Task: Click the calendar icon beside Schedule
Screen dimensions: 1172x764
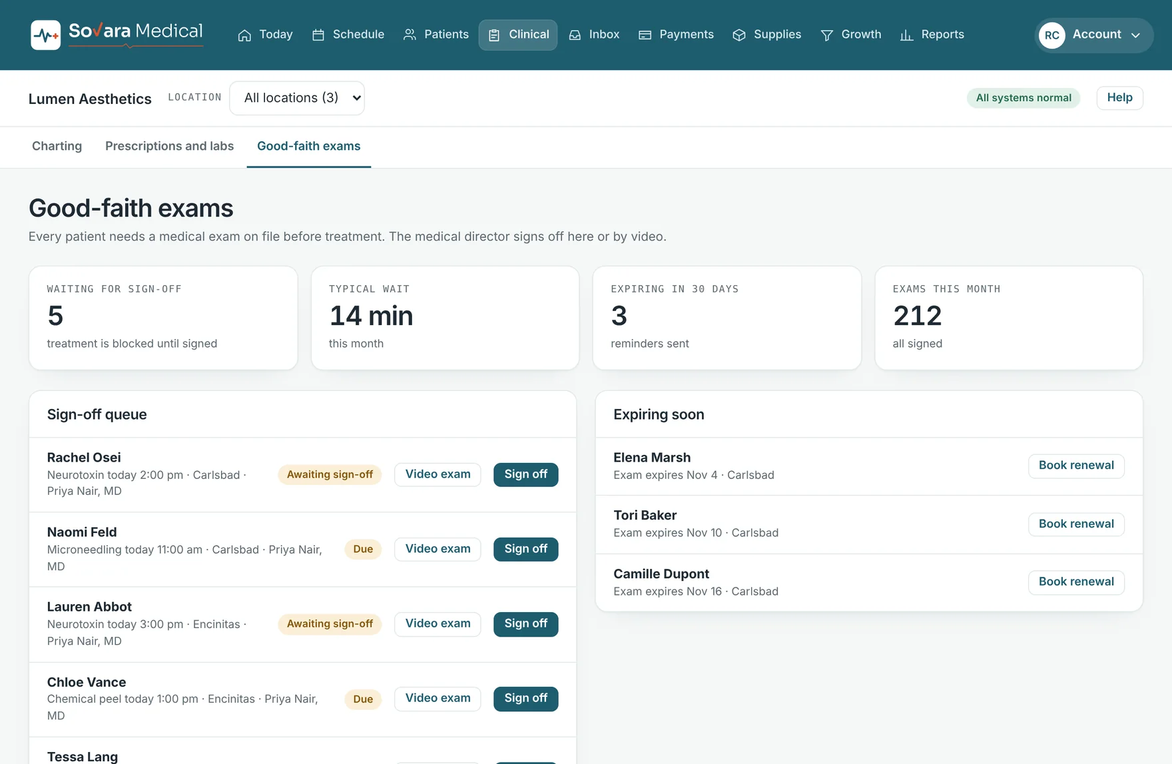Action: coord(318,35)
